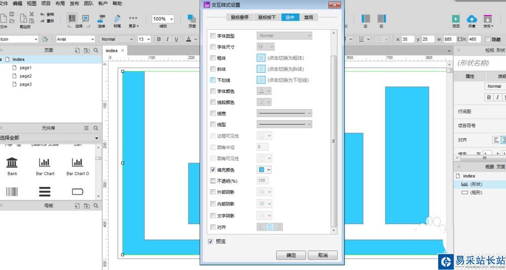
Task: Open the 线宽 line width dropdown
Action: coord(284,113)
